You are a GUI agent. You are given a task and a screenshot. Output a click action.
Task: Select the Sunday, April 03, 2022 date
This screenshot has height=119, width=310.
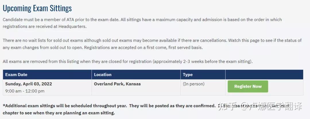29,84
